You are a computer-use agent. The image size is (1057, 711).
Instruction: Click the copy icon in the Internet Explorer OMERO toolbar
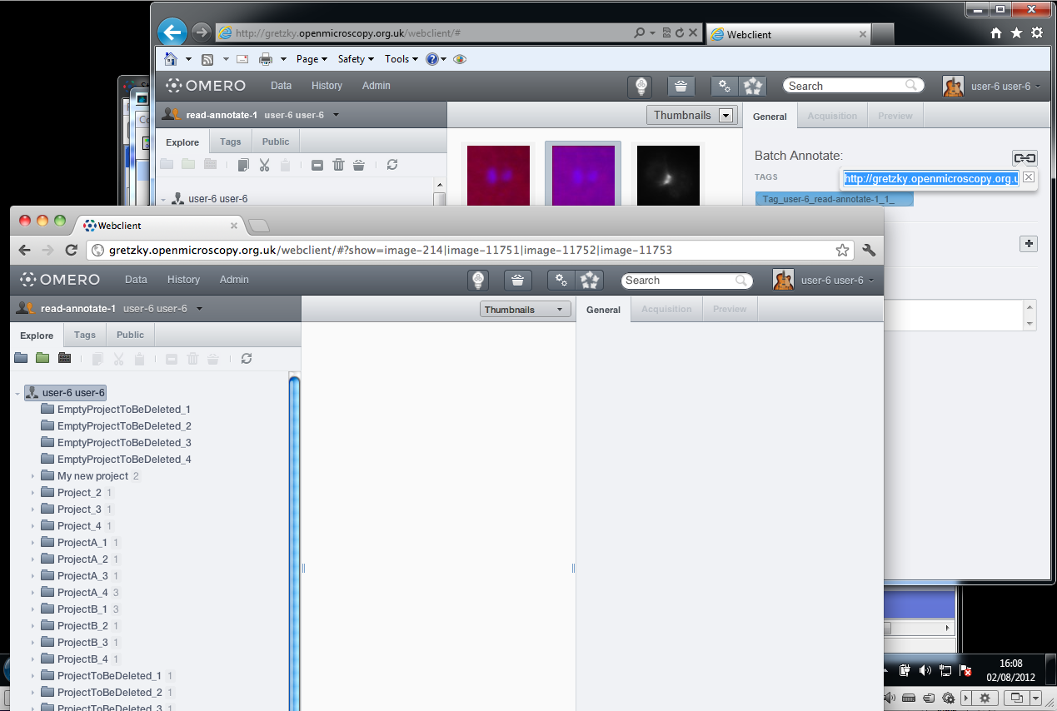coord(243,165)
